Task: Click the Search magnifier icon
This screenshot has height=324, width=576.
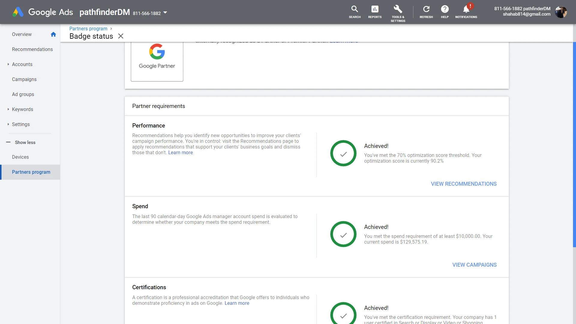Action: click(x=355, y=9)
